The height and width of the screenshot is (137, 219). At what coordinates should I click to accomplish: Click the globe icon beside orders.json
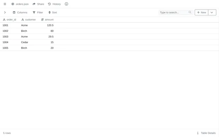coord(13,4)
